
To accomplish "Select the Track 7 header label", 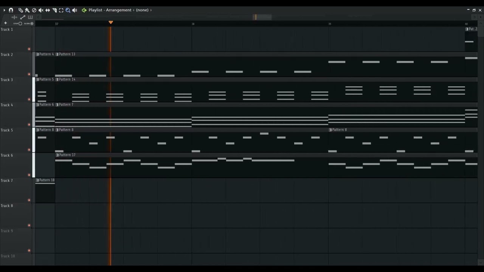I will pos(7,181).
